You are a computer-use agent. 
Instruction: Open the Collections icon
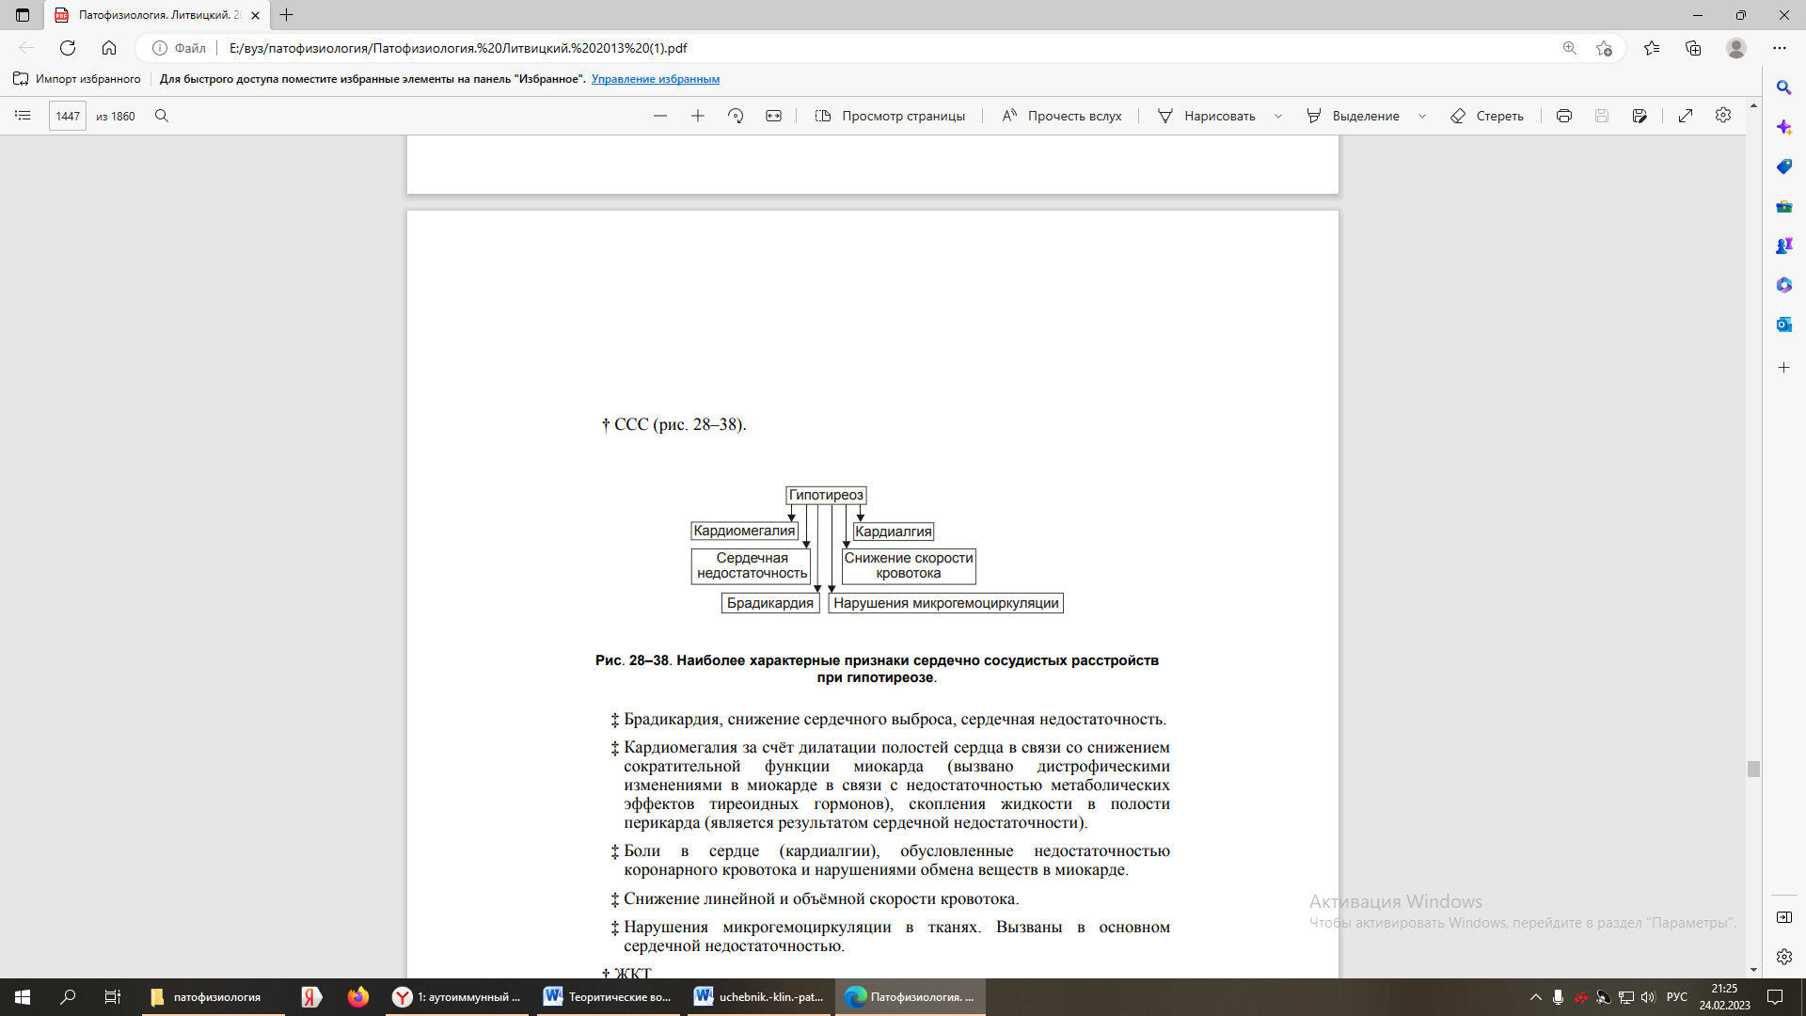point(1693,48)
